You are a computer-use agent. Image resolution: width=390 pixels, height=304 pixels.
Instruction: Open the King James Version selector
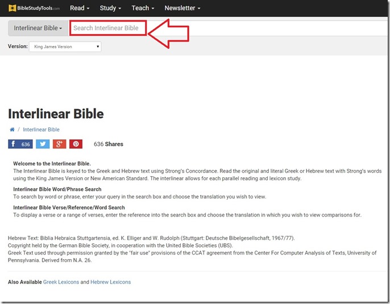click(65, 47)
